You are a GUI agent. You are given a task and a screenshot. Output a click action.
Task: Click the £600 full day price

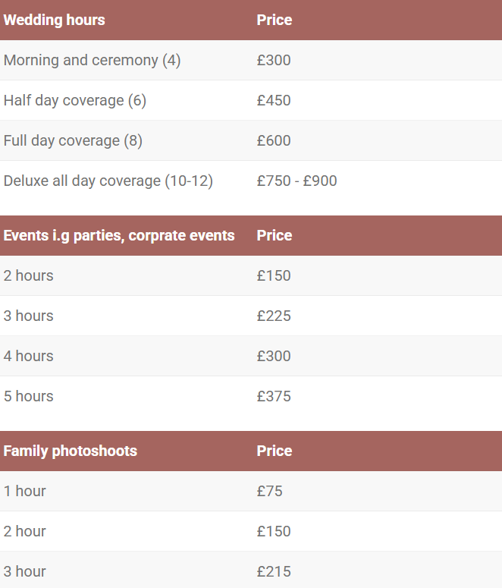274,140
